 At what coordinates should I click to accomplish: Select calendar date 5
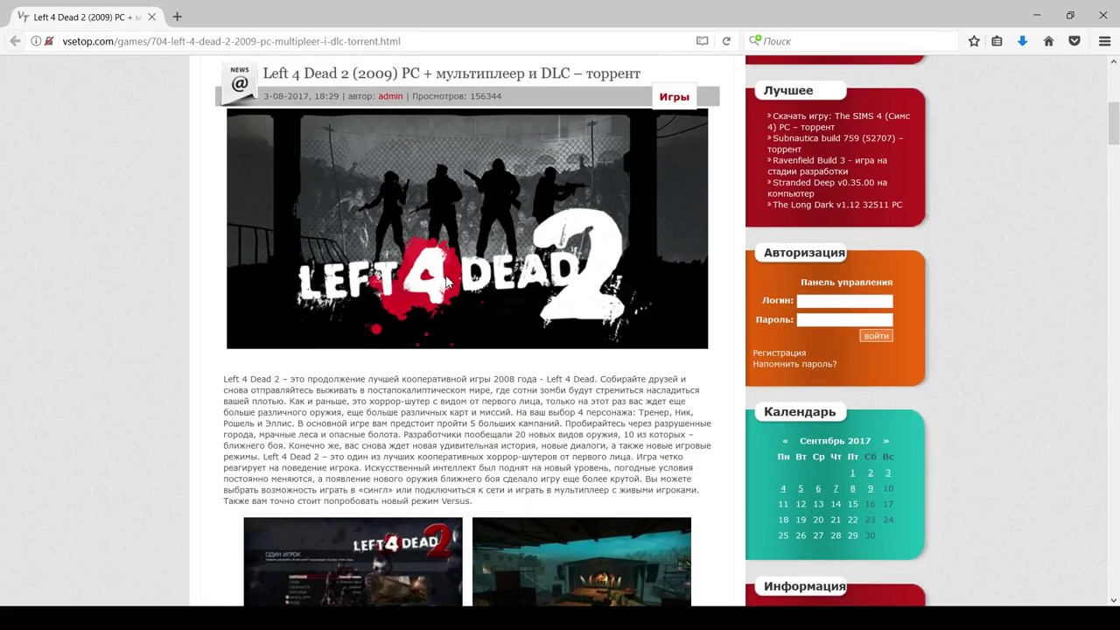coord(801,488)
